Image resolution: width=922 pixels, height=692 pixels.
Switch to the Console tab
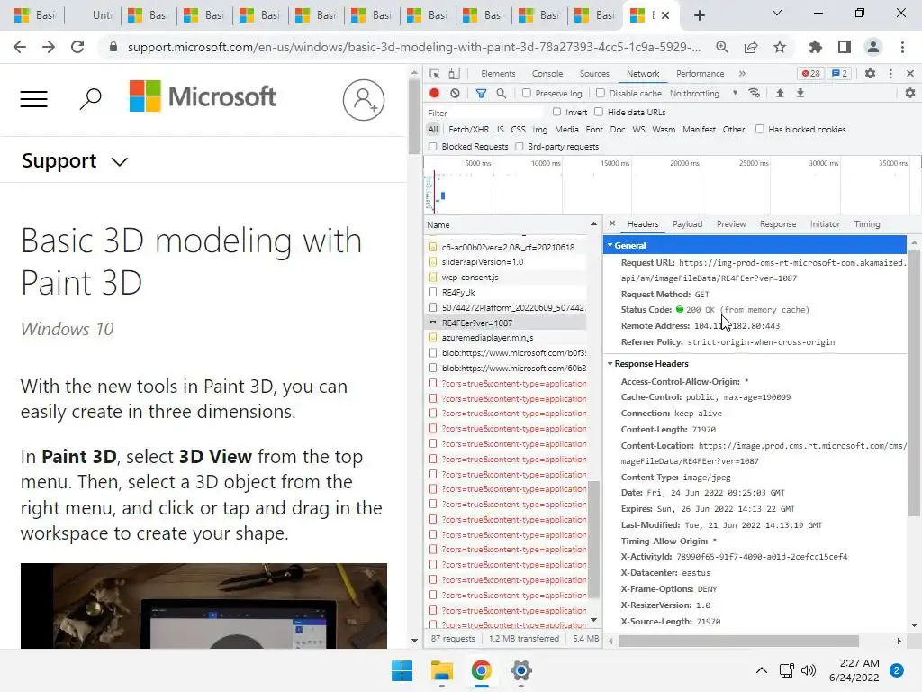[547, 74]
